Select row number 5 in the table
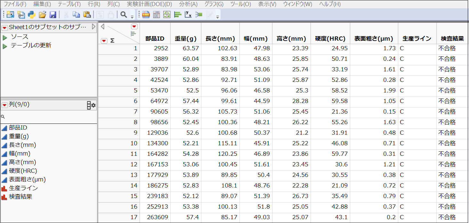The height and width of the screenshot is (223, 469). coord(119,91)
